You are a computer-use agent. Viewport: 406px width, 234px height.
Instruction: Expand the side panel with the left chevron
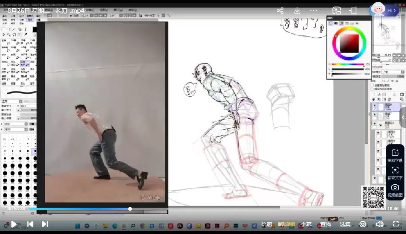[403, 117]
